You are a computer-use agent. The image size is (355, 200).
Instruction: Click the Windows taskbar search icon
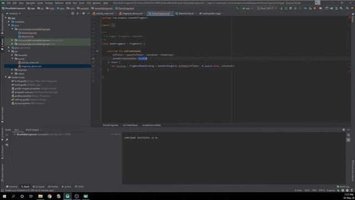pos(13,196)
